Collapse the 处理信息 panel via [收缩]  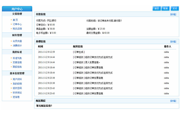click(173, 42)
